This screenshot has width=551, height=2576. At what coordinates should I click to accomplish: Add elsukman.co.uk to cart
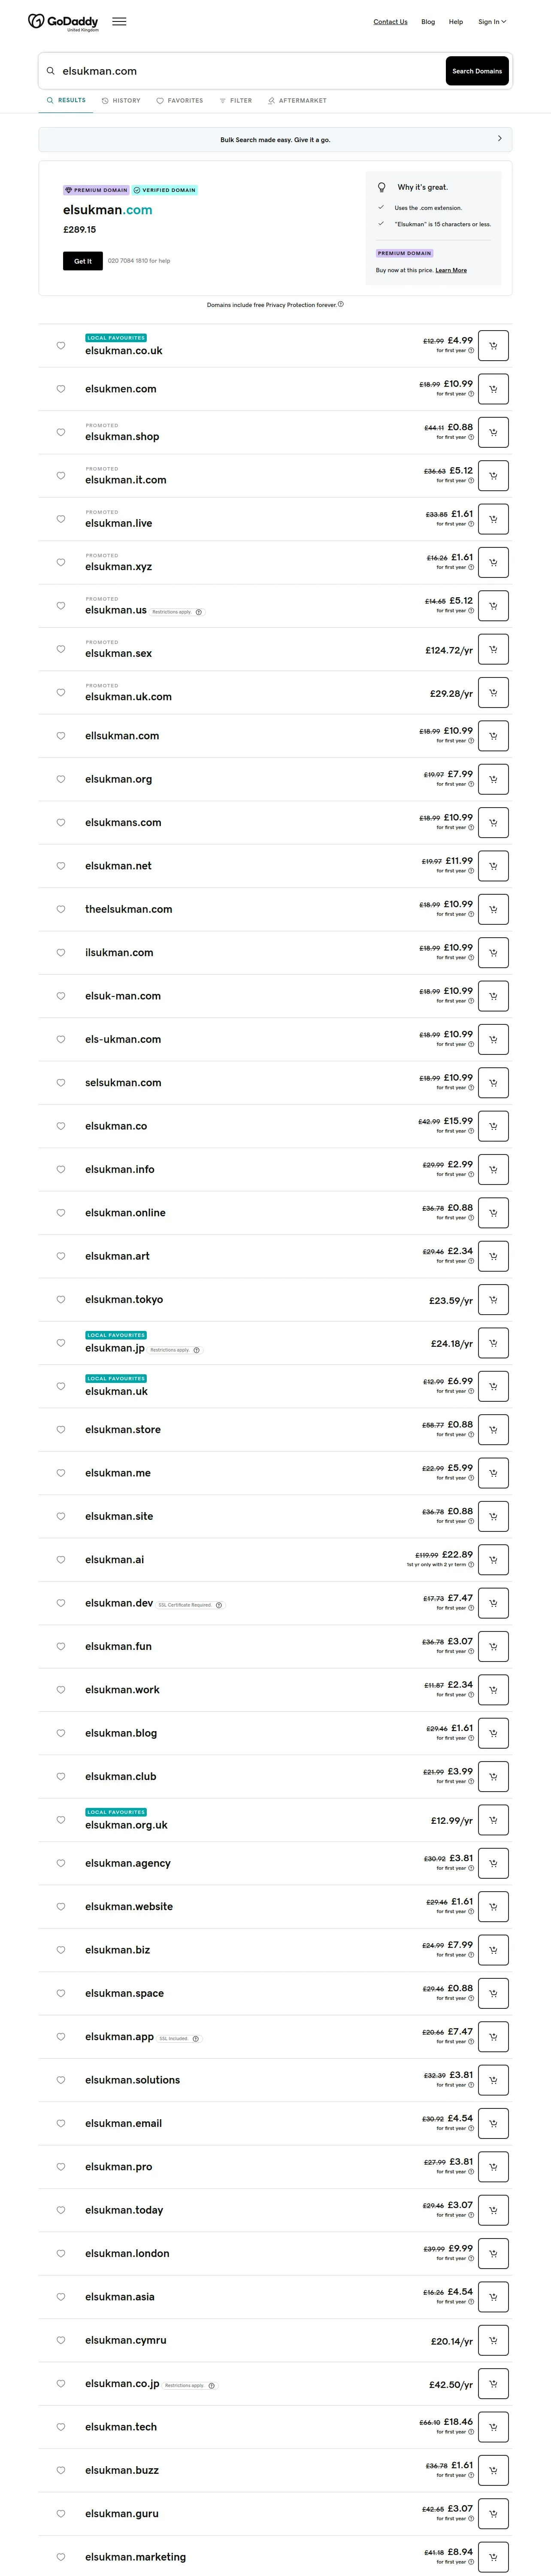pos(493,346)
